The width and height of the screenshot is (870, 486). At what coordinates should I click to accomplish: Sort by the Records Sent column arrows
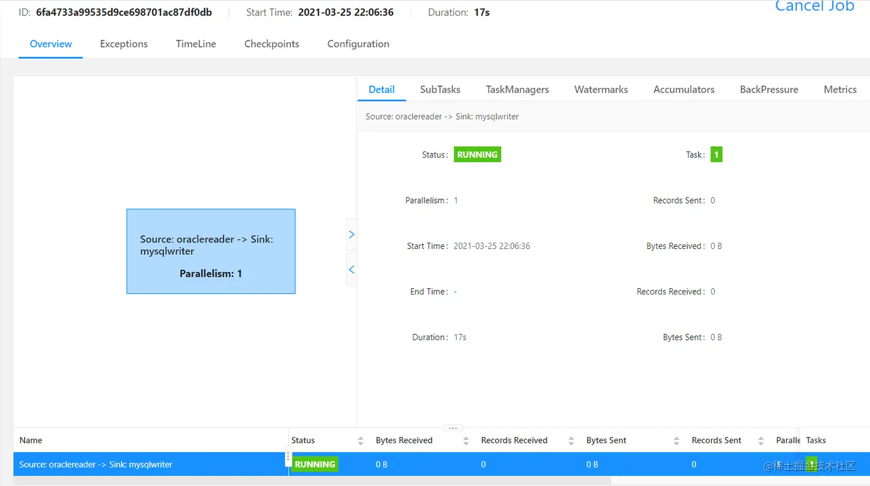tap(761, 441)
